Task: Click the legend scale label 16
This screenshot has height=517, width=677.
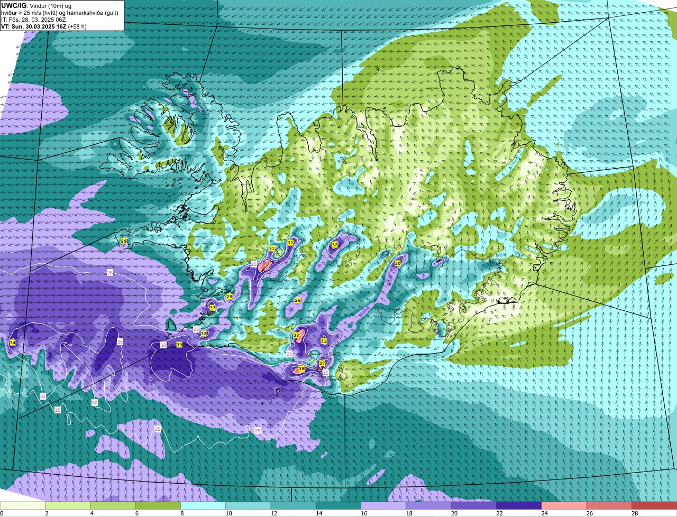Action: 364,513
